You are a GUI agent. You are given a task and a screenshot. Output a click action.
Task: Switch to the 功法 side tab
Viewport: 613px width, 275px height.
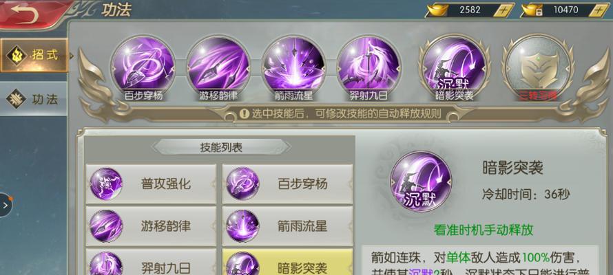[x=34, y=100]
